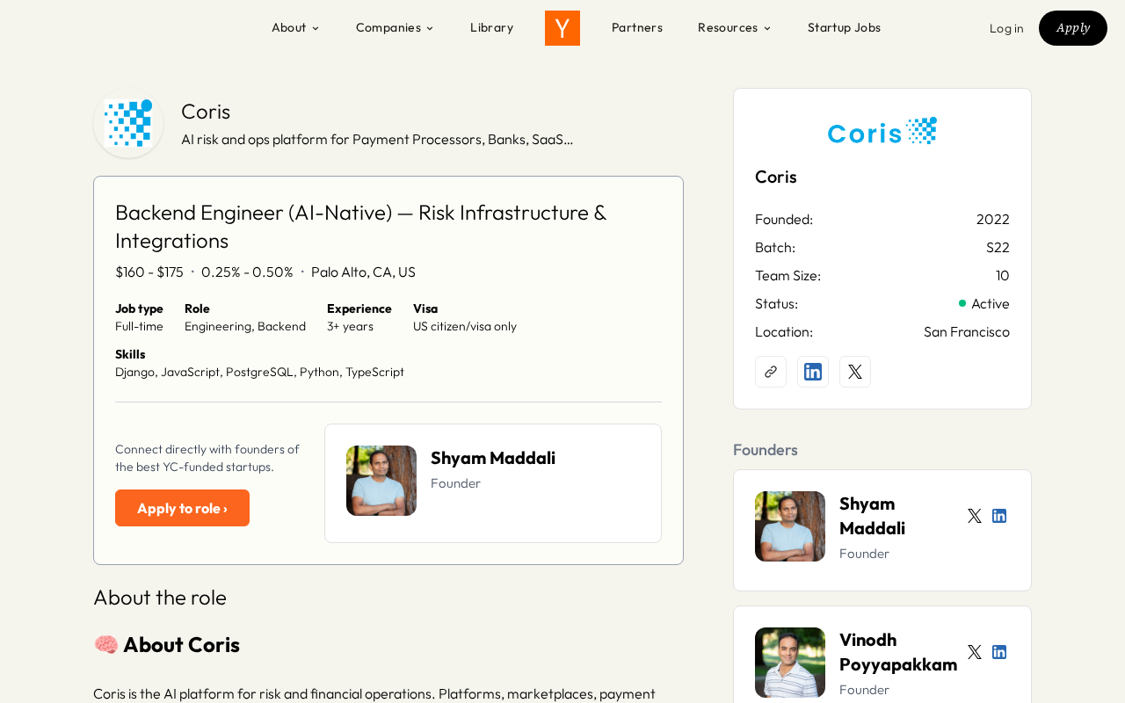The height and width of the screenshot is (703, 1125).
Task: Click the Coris wordmark logo in sidebar
Action: click(882, 131)
